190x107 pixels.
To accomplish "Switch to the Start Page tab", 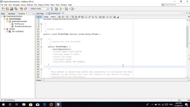I will [x=40, y=14].
